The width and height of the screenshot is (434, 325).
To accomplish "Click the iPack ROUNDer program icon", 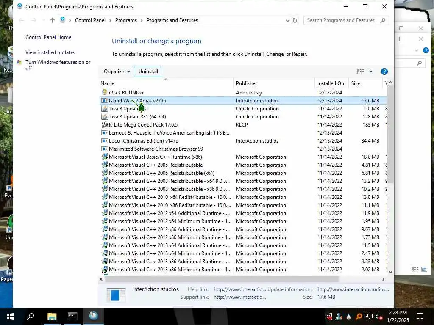I will tap(104, 92).
